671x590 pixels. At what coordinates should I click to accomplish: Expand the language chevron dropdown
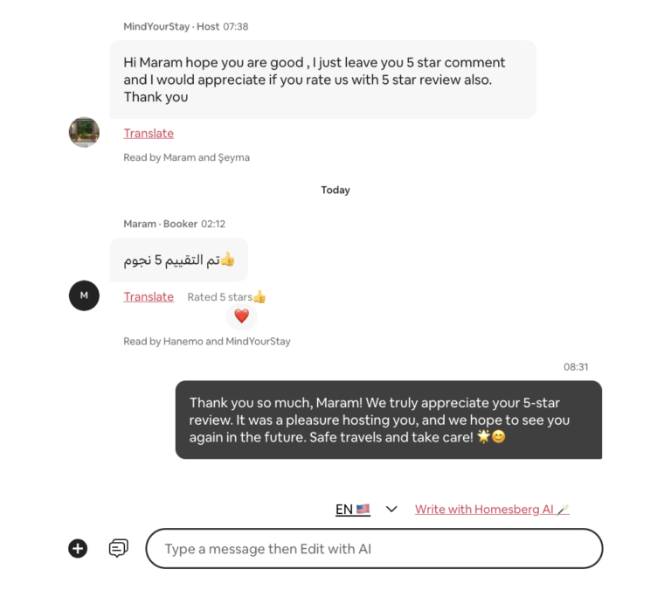(x=391, y=509)
